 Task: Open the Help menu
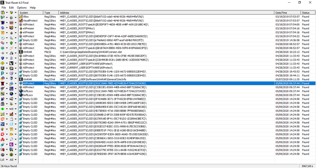pyautogui.click(x=33, y=7)
